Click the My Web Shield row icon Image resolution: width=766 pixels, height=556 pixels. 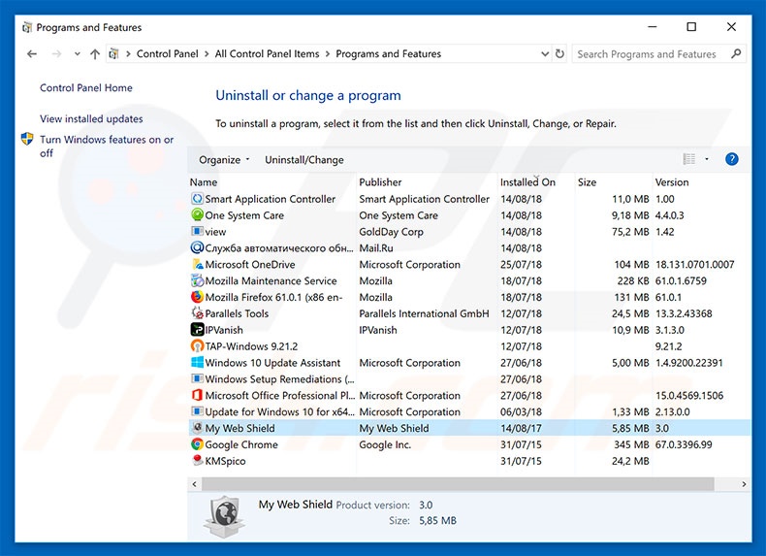click(197, 428)
